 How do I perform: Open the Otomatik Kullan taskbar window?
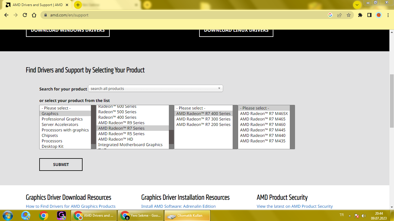187,215
